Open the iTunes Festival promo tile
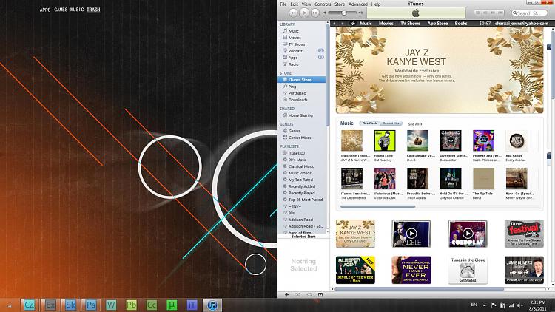 pos(524,234)
